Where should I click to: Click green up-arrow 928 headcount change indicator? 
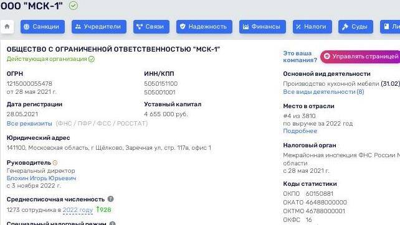click(103, 209)
